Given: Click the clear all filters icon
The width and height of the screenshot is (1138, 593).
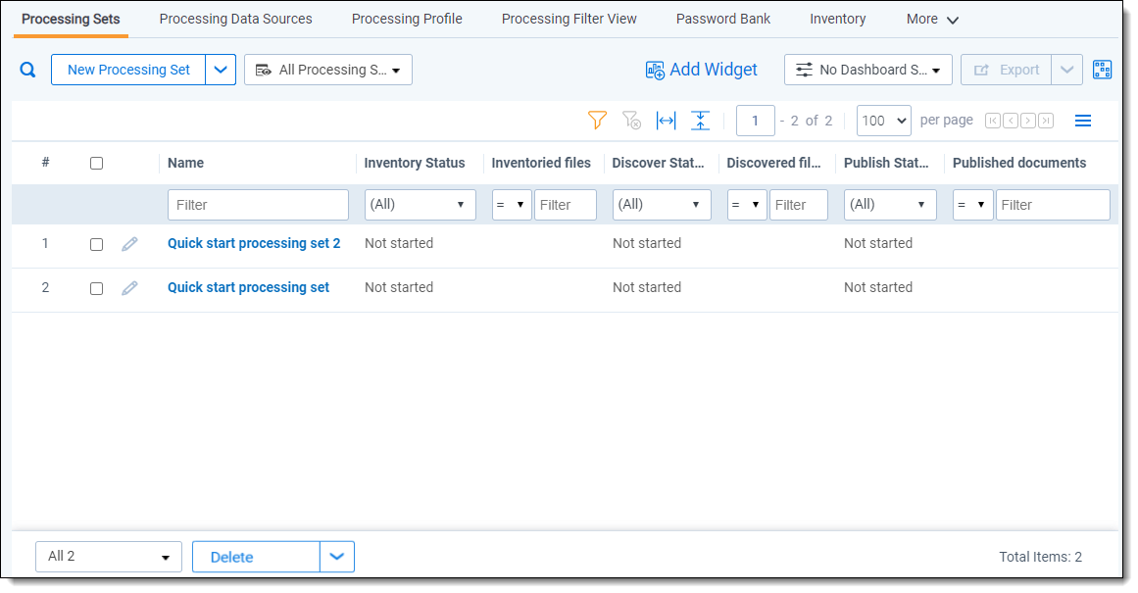Looking at the screenshot, I should 631,121.
